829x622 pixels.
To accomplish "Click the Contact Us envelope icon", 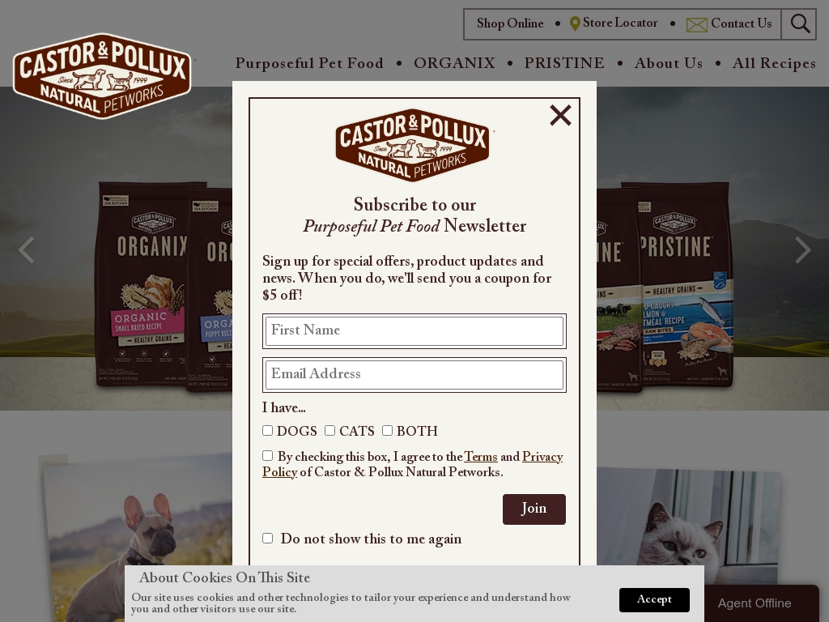I will point(697,24).
